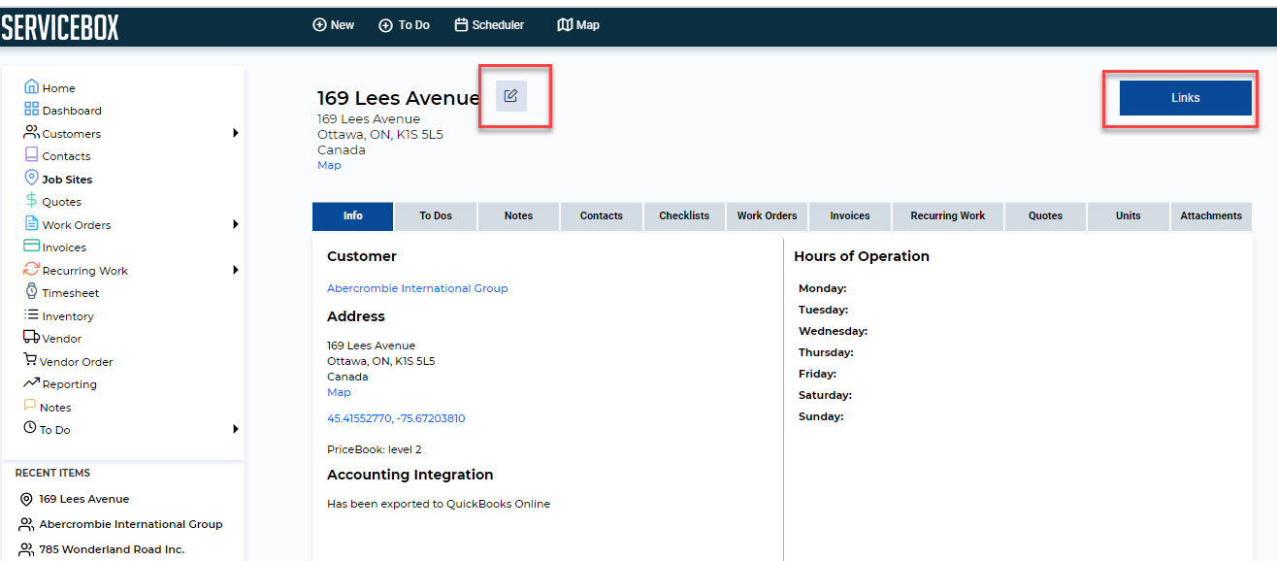Open the Abercrombie International Group customer link
This screenshot has height=561, width=1277.
pos(417,288)
